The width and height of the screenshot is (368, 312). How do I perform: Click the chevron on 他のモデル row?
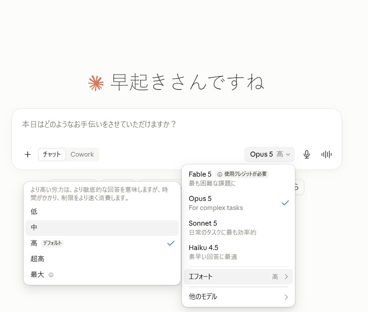point(286,297)
